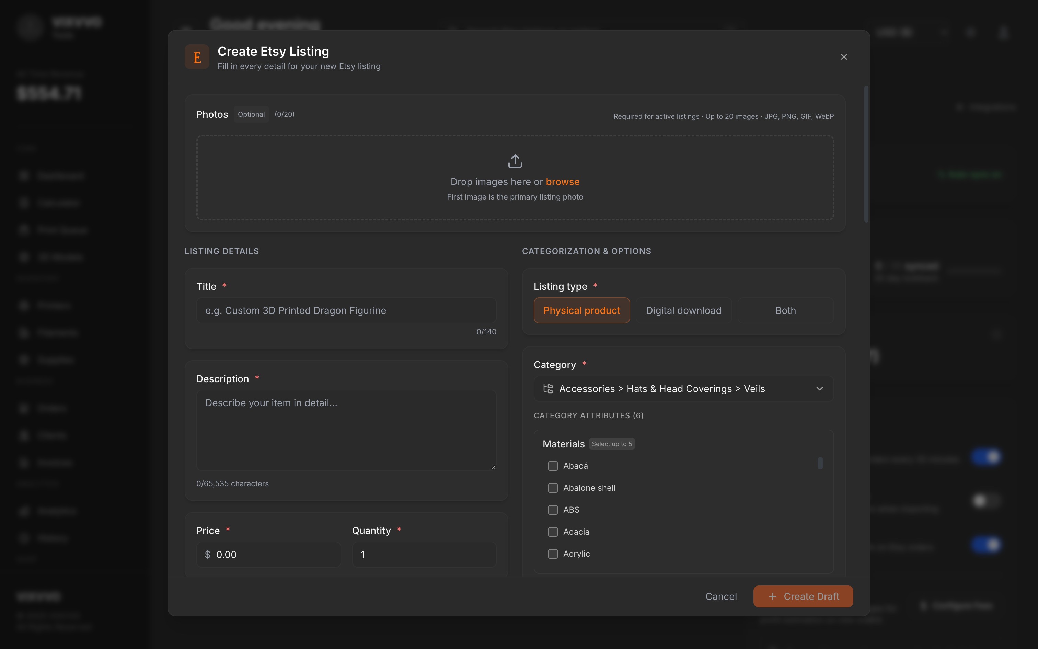Click into the Title input field

click(x=346, y=310)
